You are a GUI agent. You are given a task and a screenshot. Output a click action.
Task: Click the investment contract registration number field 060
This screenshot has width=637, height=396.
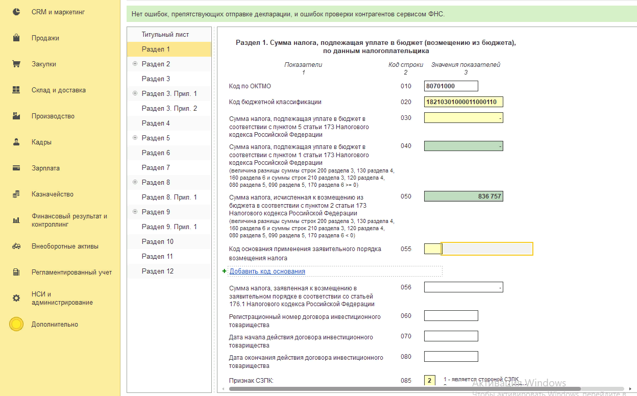451,315
